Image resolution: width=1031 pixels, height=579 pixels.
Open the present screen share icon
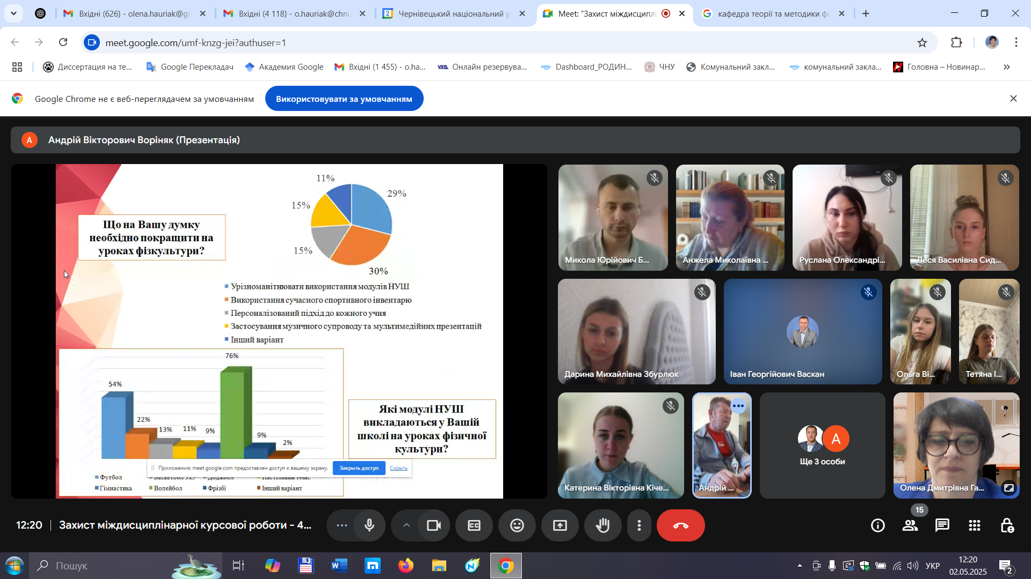point(560,525)
